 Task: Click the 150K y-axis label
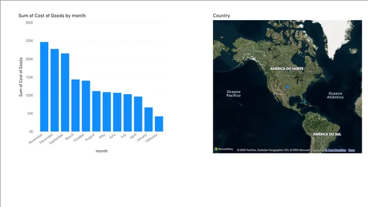29,77
